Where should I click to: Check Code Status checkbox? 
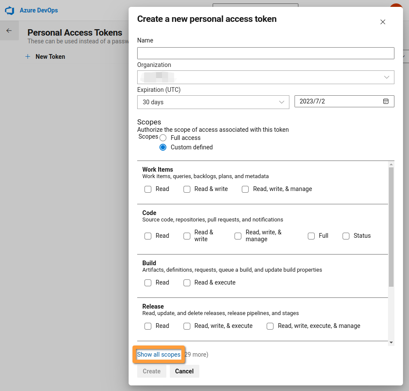346,236
